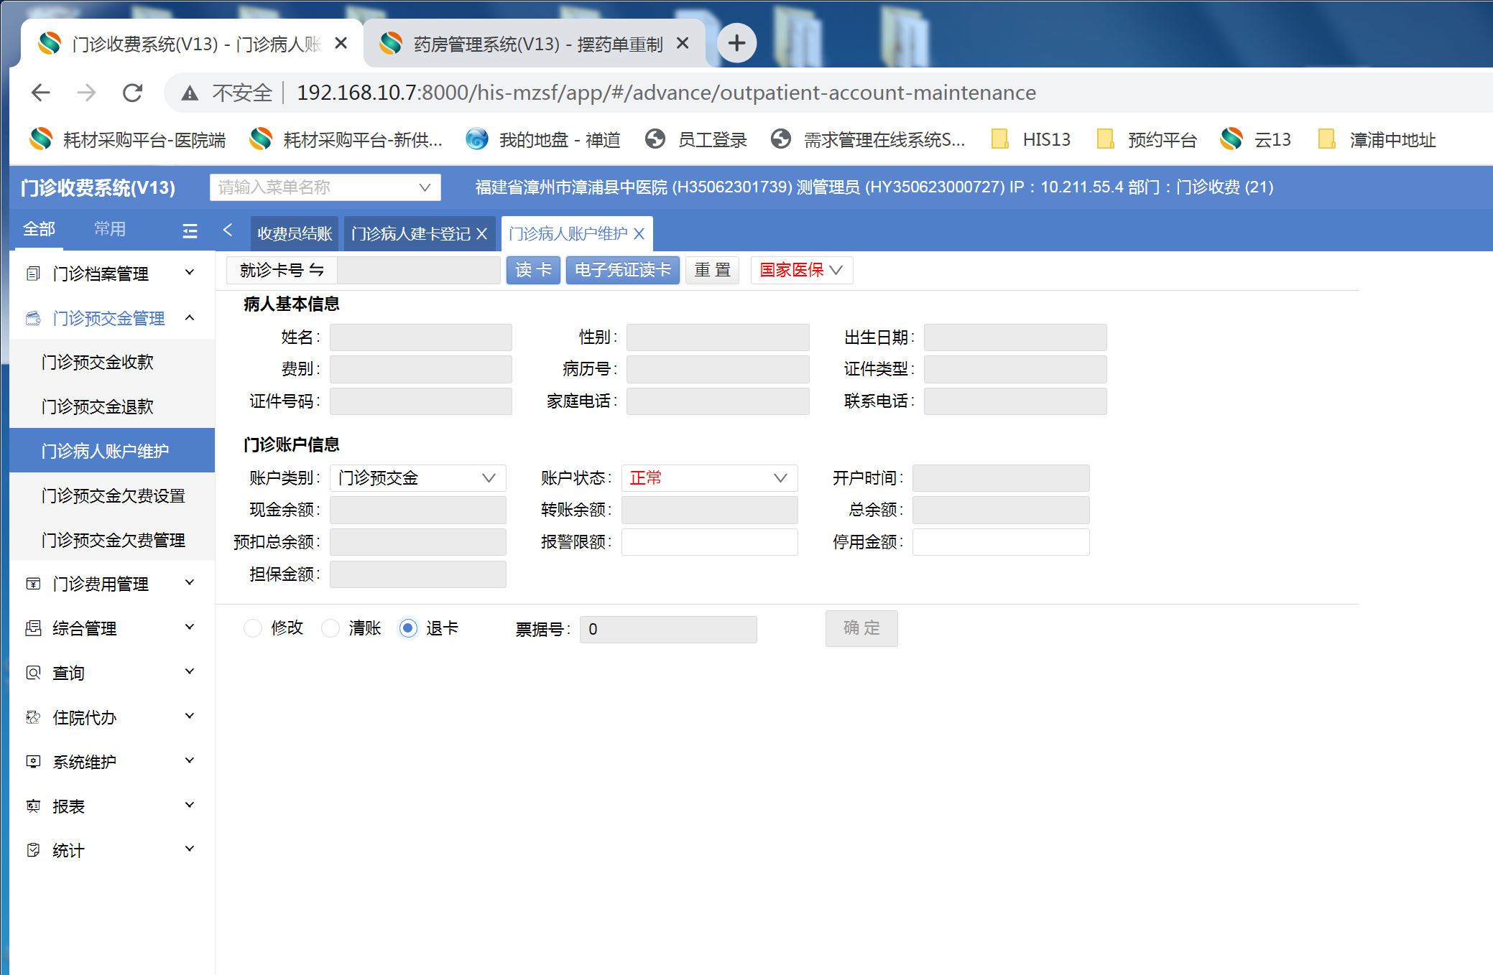Expand the 国家医保 dropdown

coord(801,270)
